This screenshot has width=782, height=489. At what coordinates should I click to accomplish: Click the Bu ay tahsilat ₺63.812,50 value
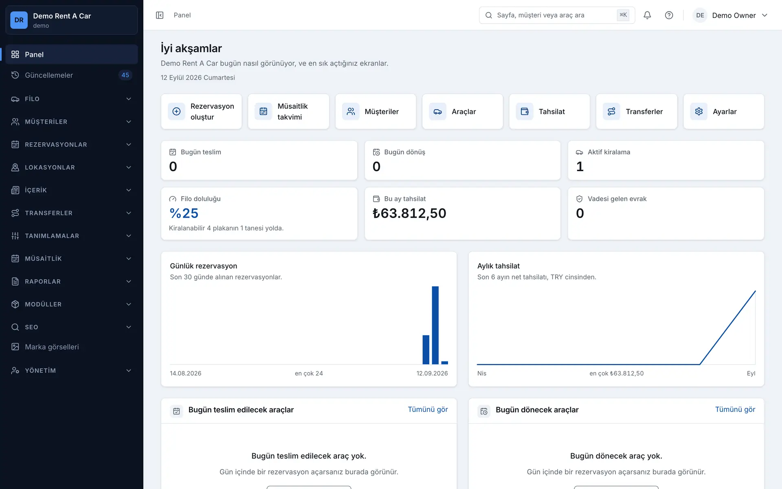click(409, 213)
